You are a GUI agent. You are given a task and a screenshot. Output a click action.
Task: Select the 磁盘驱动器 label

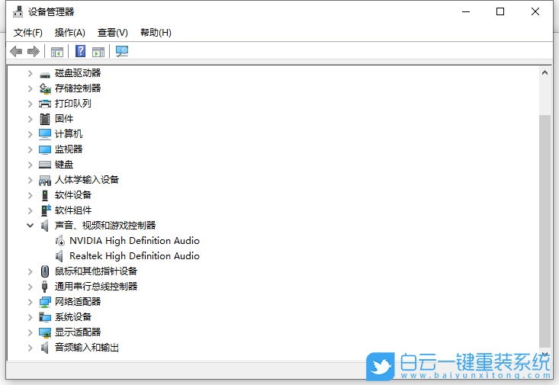pos(78,73)
